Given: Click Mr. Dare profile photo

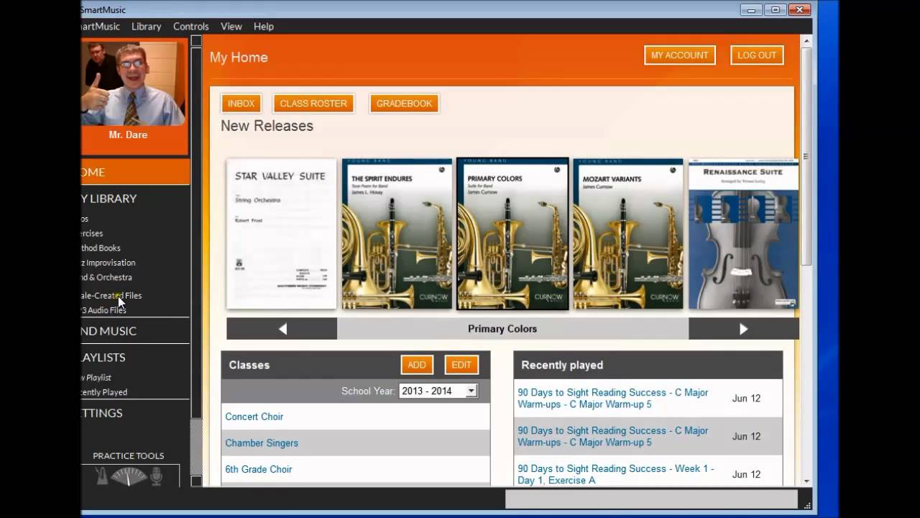Looking at the screenshot, I should tap(133, 83).
